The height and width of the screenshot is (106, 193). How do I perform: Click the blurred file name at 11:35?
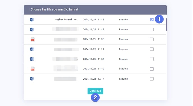click(66, 39)
